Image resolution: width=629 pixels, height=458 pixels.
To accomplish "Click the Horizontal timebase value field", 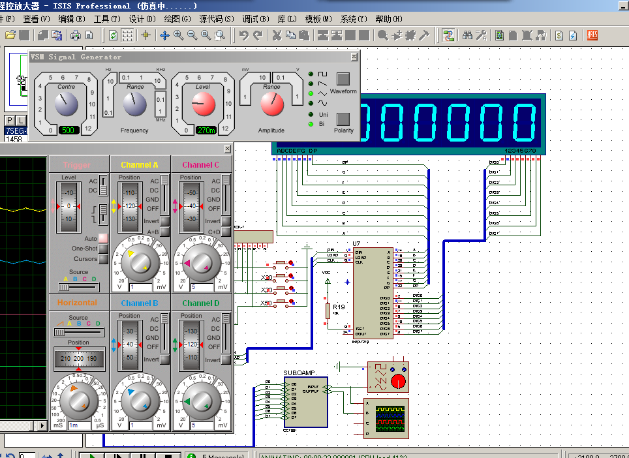I will point(80,425).
